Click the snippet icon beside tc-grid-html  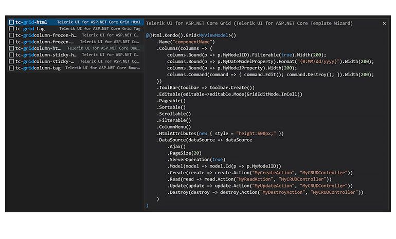click(11, 22)
